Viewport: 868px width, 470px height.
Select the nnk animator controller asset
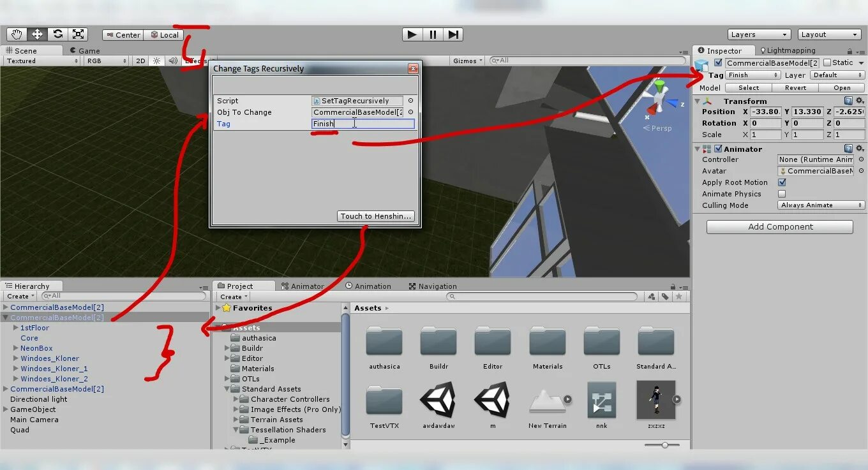point(601,406)
